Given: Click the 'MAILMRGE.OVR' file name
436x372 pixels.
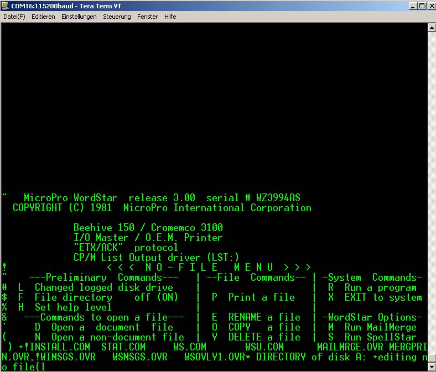Looking at the screenshot, I should [350, 347].
